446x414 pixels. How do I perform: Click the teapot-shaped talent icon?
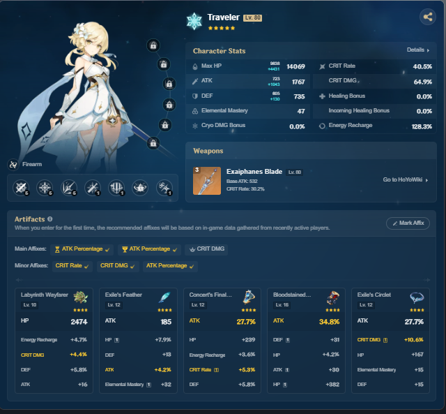pos(140,188)
